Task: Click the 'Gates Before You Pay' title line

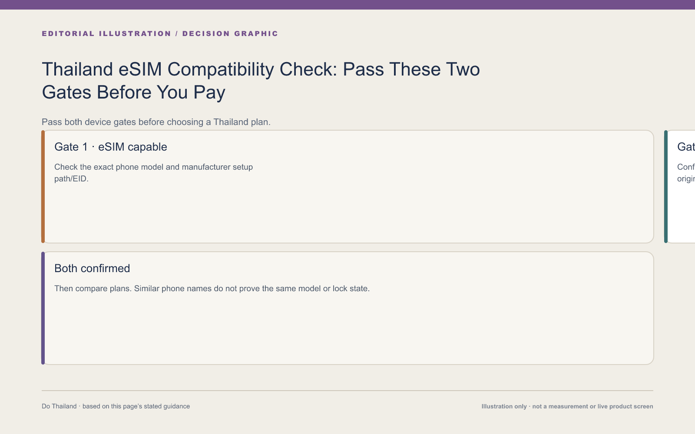Action: (x=134, y=92)
